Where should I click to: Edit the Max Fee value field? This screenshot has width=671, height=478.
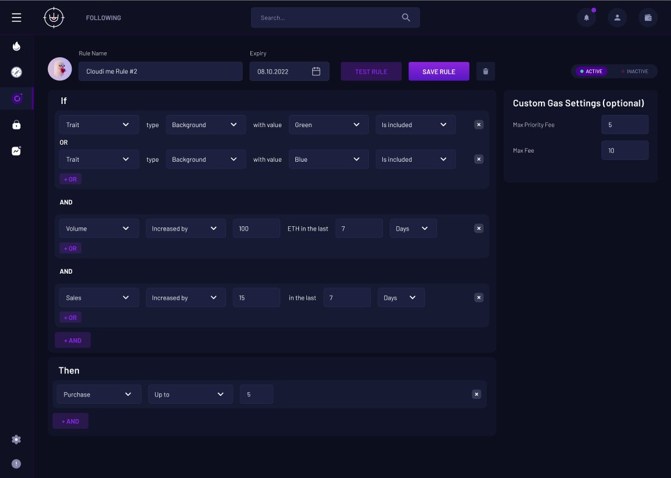point(625,150)
